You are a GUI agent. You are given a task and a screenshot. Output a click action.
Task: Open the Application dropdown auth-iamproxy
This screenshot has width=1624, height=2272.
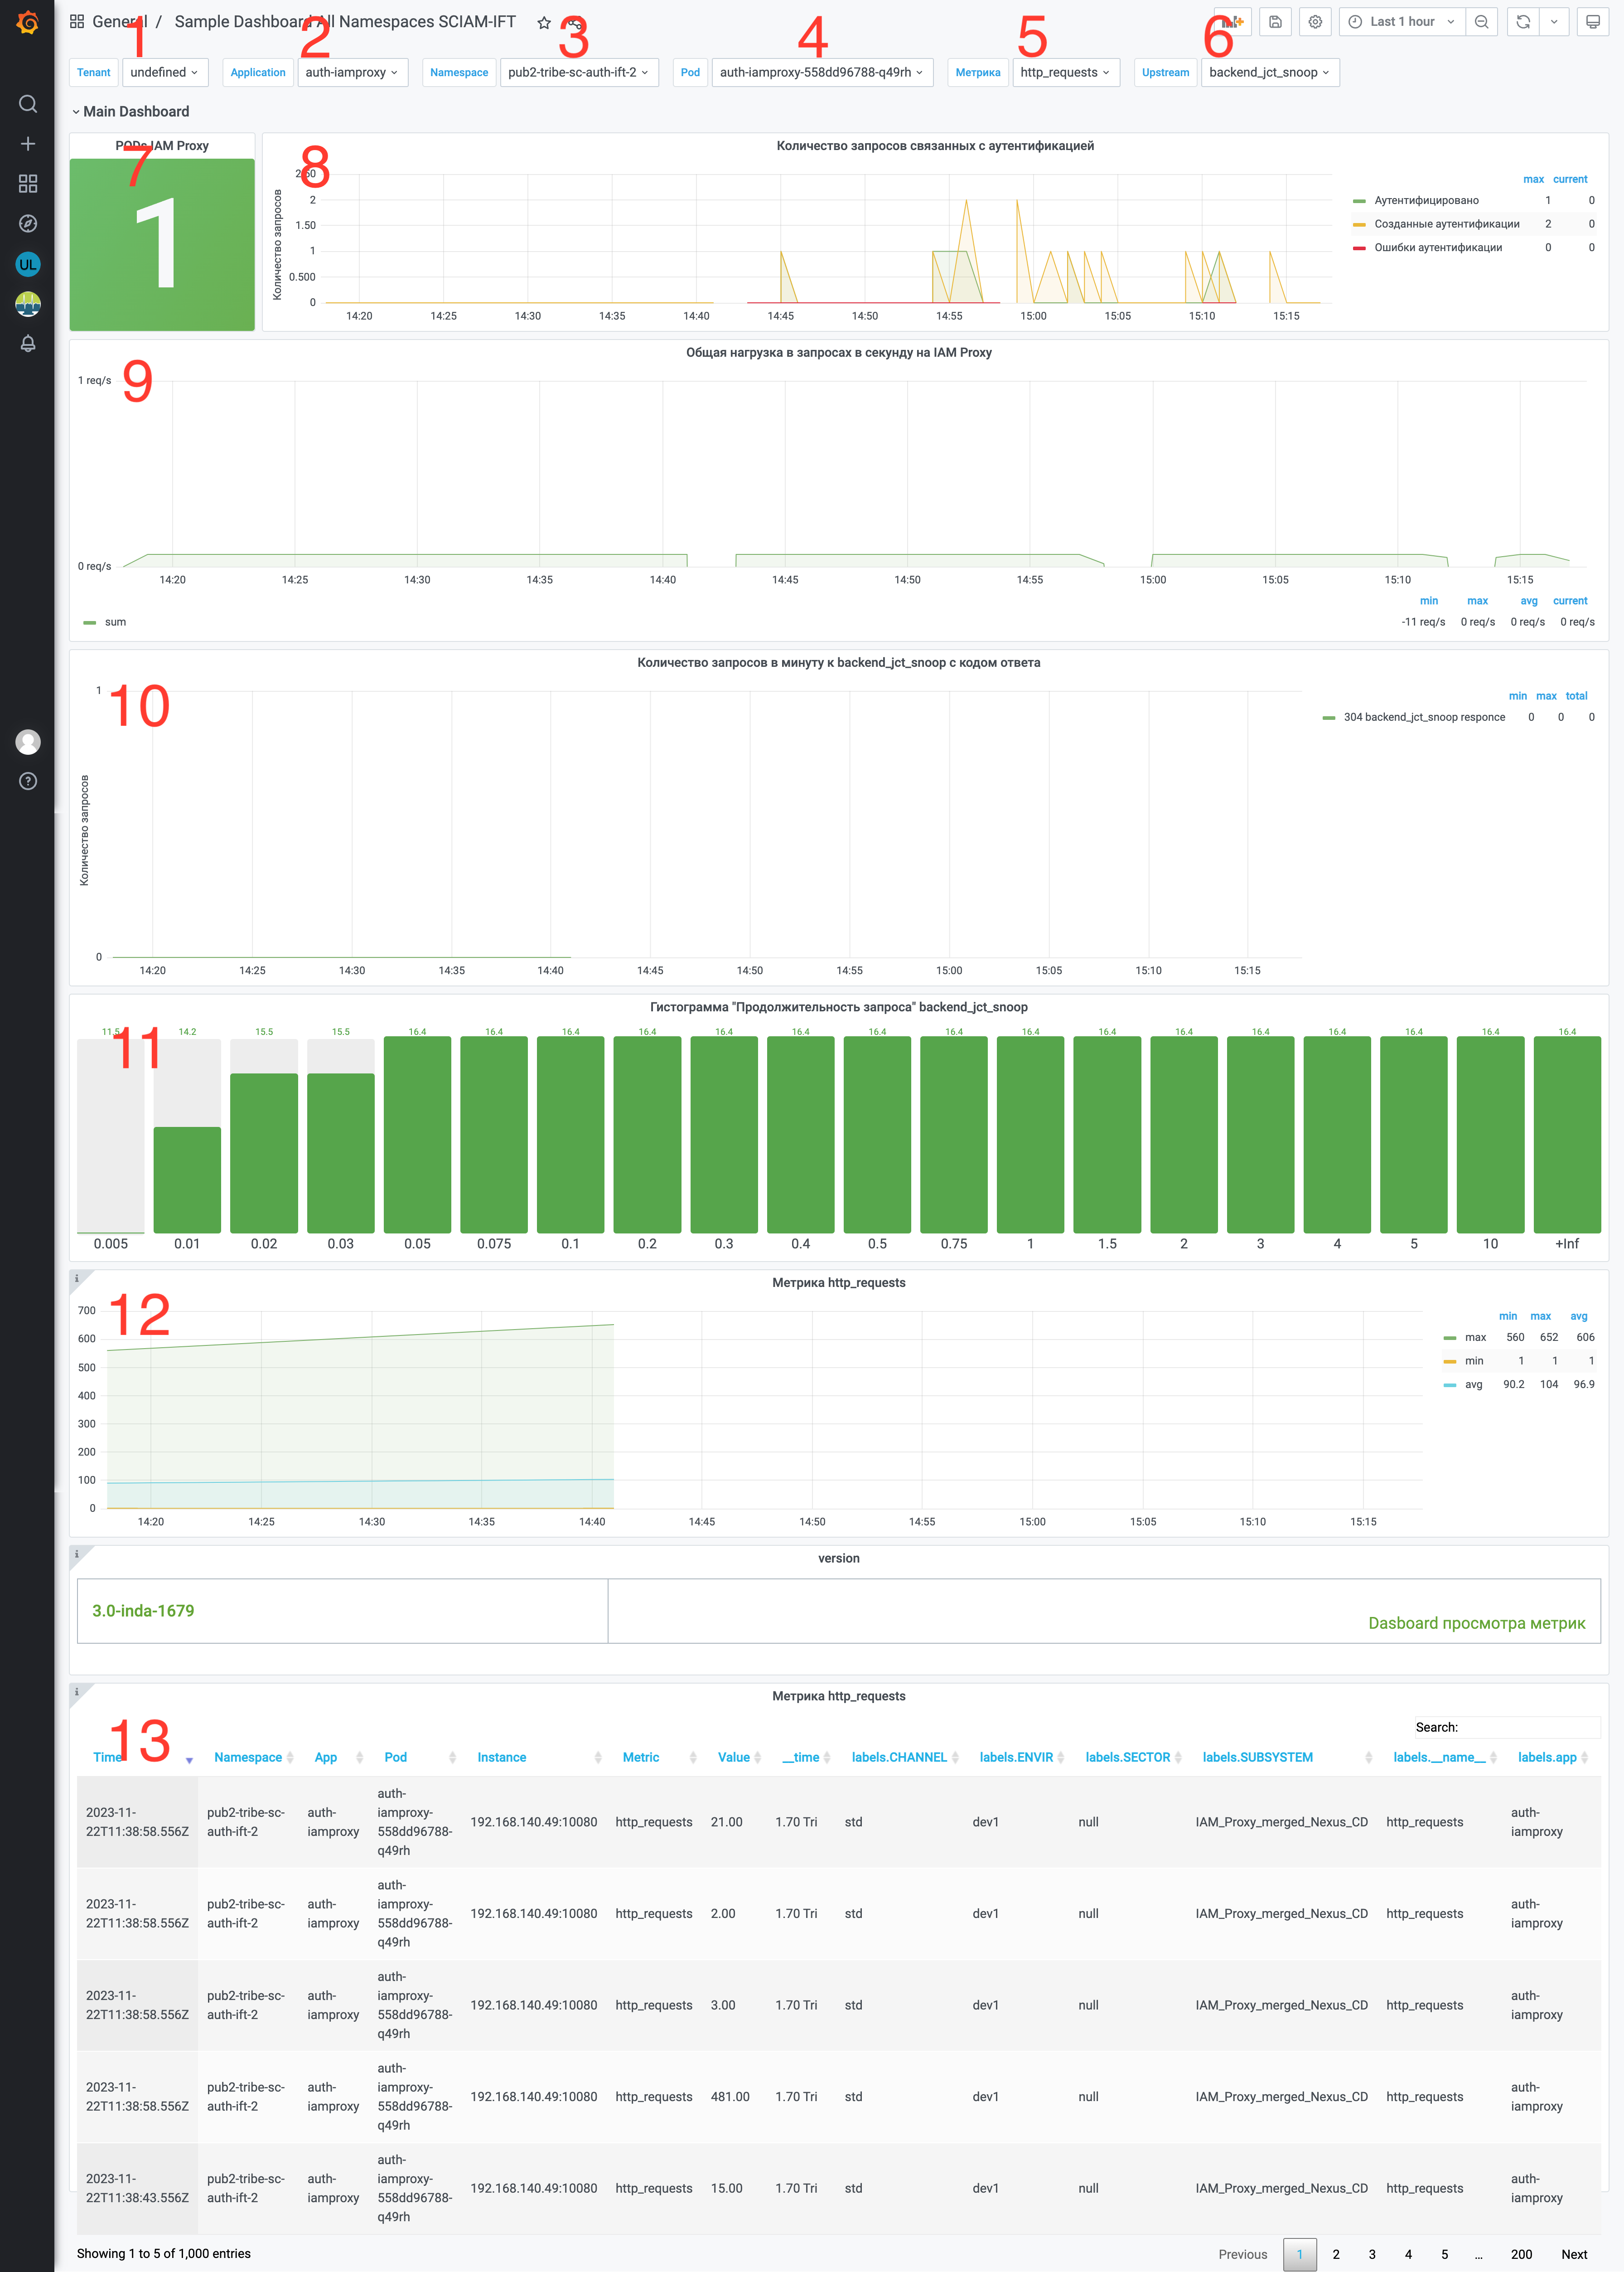tap(353, 72)
